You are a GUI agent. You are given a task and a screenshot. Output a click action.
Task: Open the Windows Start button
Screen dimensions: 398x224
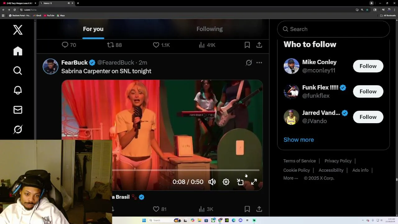144,220
